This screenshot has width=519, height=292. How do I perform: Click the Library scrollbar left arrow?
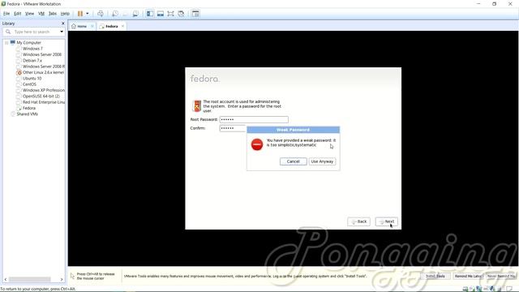[x=6, y=279]
